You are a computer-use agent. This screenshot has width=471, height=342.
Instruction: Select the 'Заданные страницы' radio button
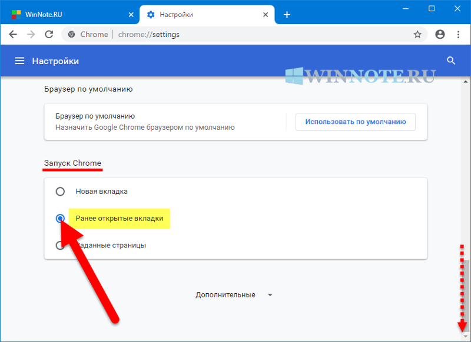[x=59, y=246]
